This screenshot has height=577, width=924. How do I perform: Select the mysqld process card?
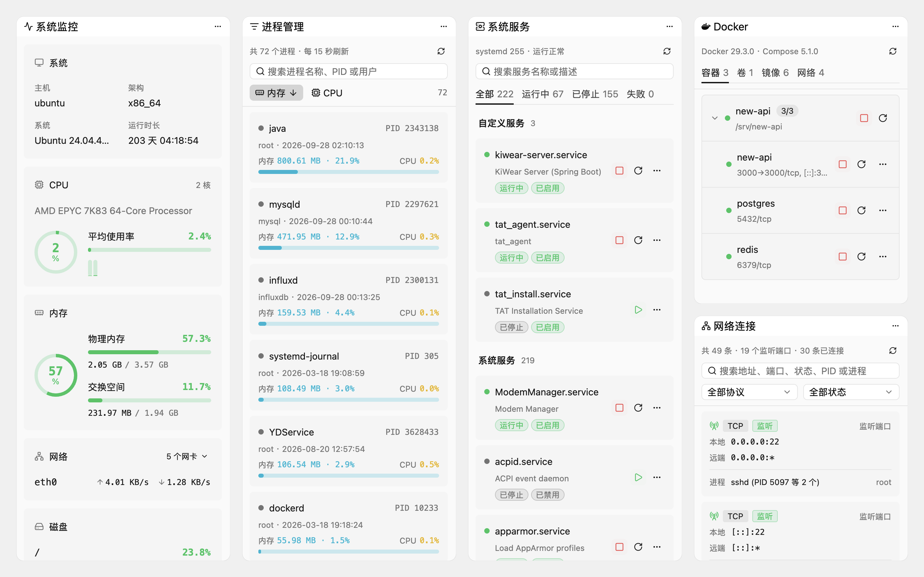[348, 223]
